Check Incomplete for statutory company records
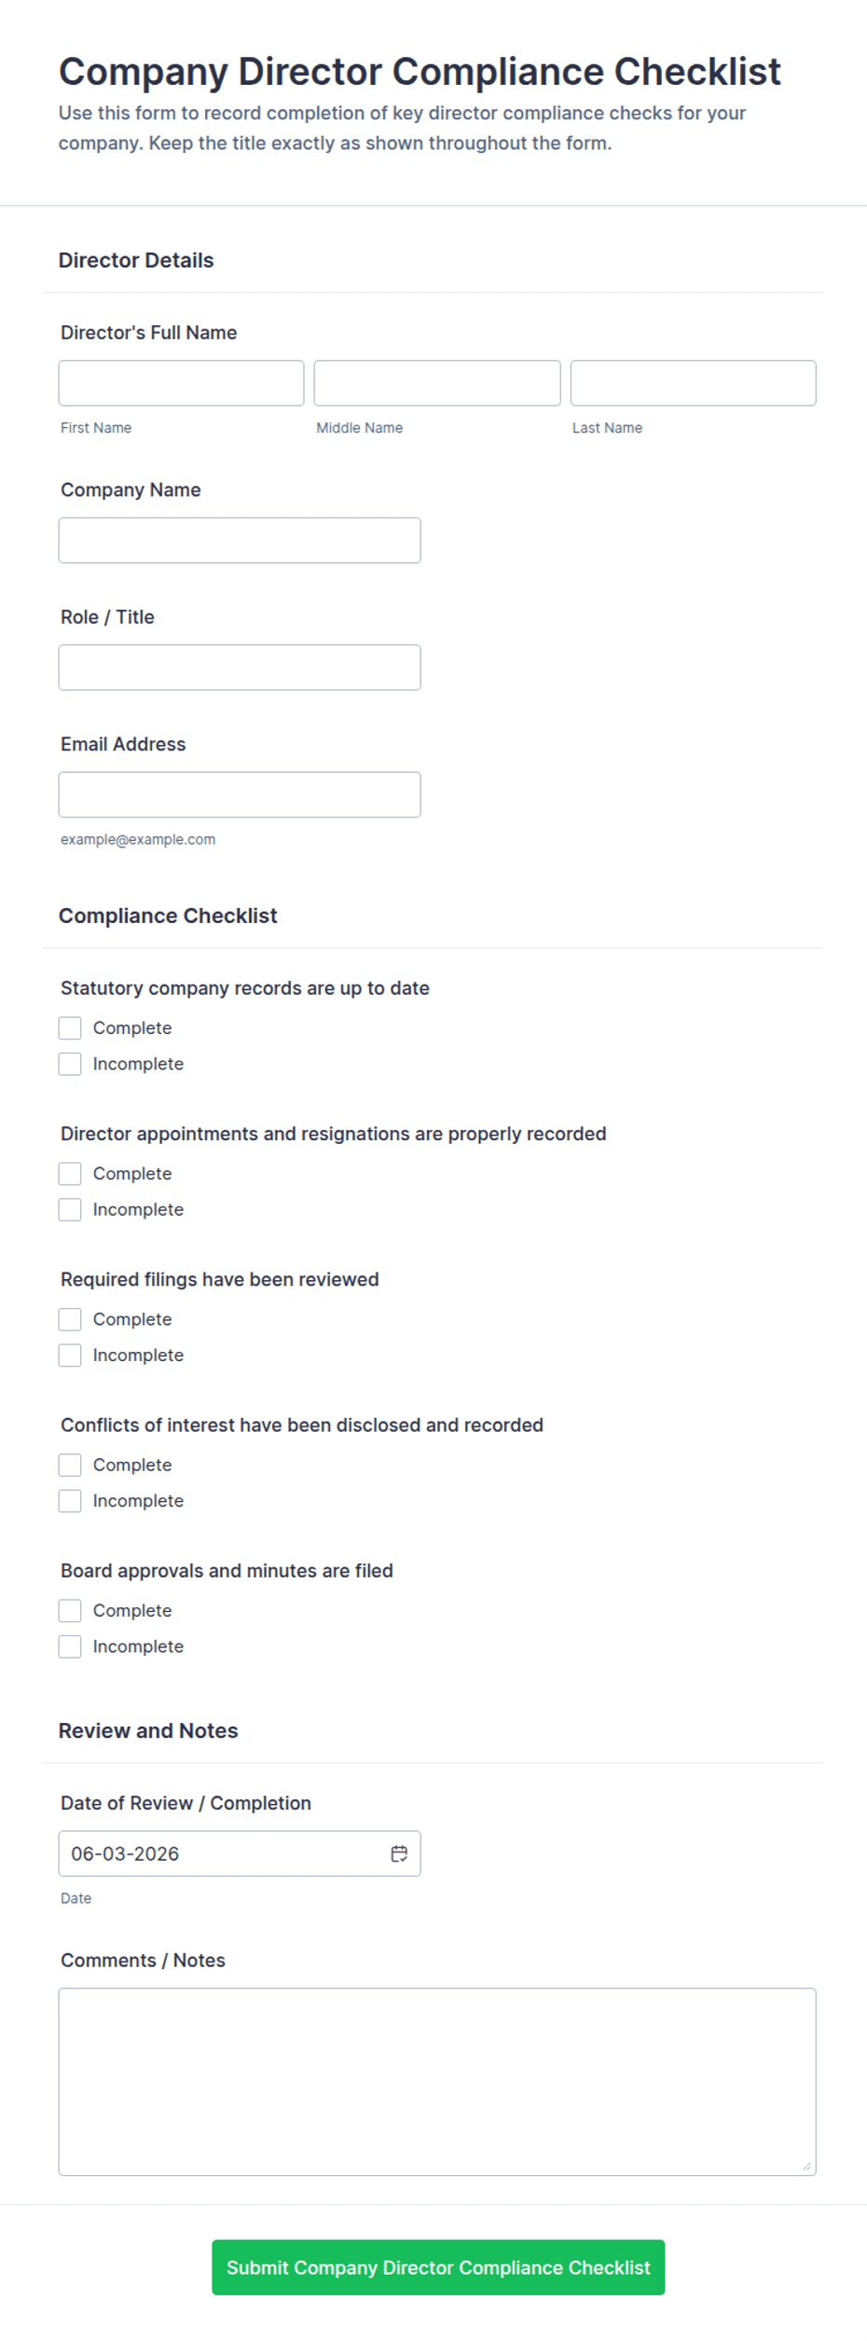The height and width of the screenshot is (2341, 867). (70, 1064)
